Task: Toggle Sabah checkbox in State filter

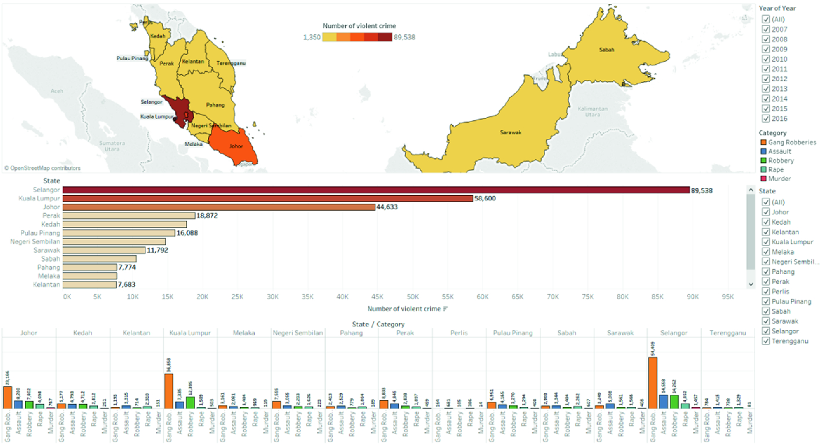Action: (x=766, y=311)
